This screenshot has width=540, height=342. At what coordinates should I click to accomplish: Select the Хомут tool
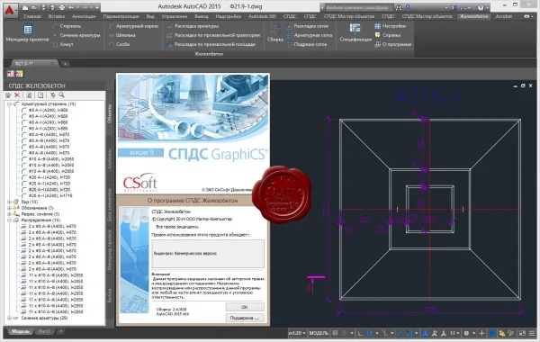click(63, 44)
